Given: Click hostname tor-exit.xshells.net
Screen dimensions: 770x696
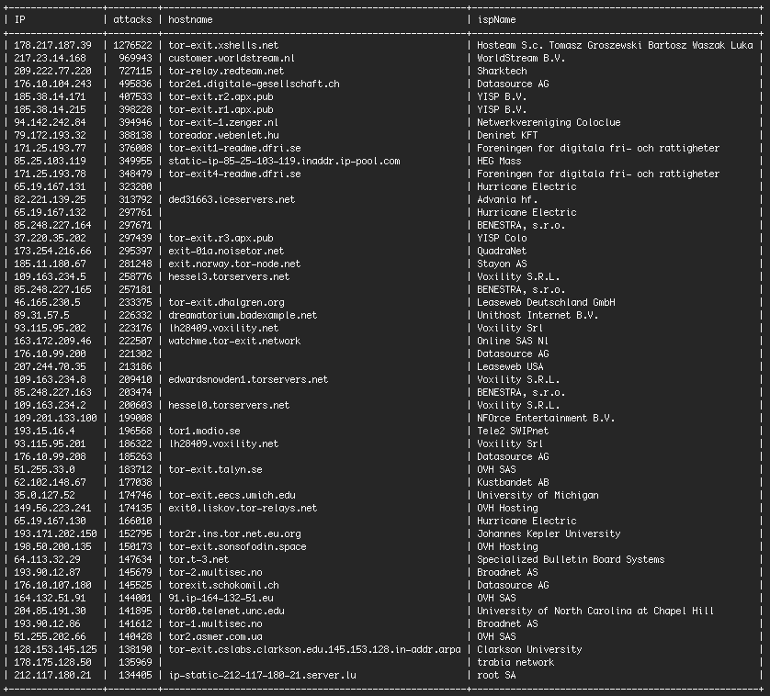Looking at the screenshot, I should [x=223, y=45].
